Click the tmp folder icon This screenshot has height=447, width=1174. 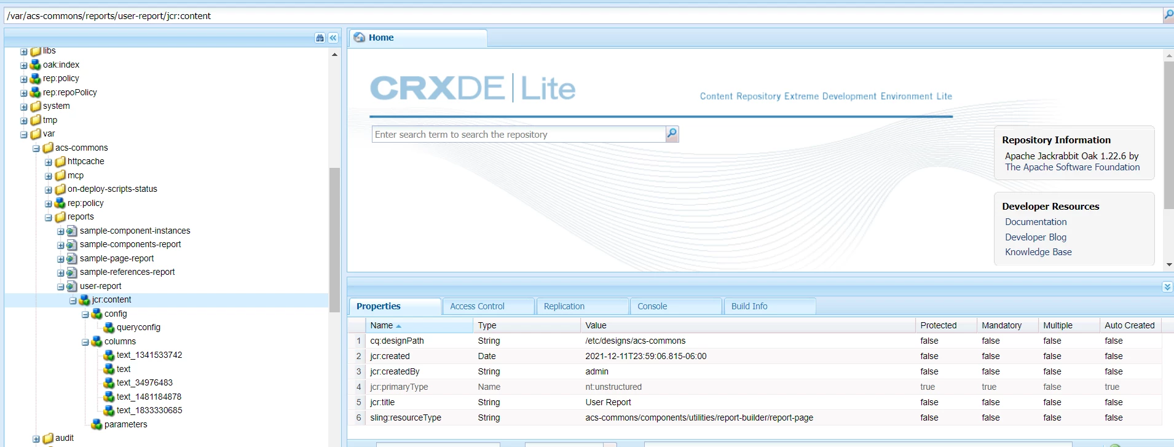[x=36, y=120]
